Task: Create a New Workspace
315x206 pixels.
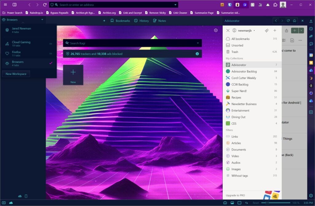Action: click(x=16, y=74)
